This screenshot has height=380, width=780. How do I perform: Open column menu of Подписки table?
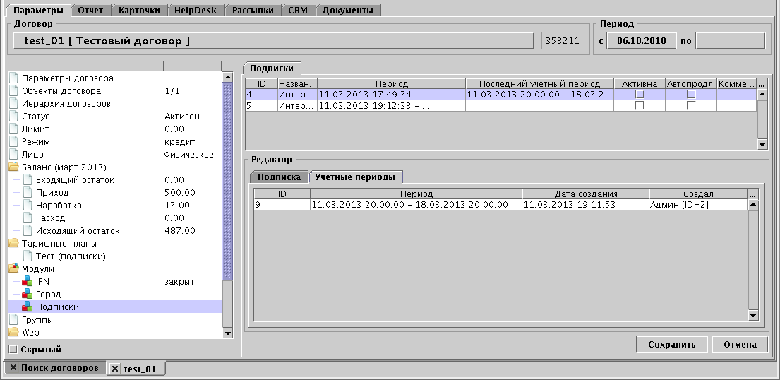[762, 83]
